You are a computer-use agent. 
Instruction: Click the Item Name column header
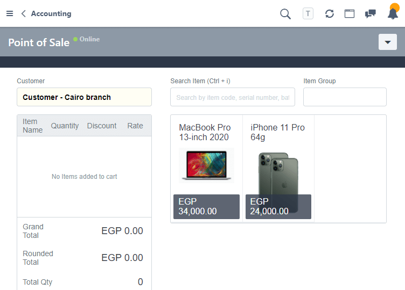point(33,126)
